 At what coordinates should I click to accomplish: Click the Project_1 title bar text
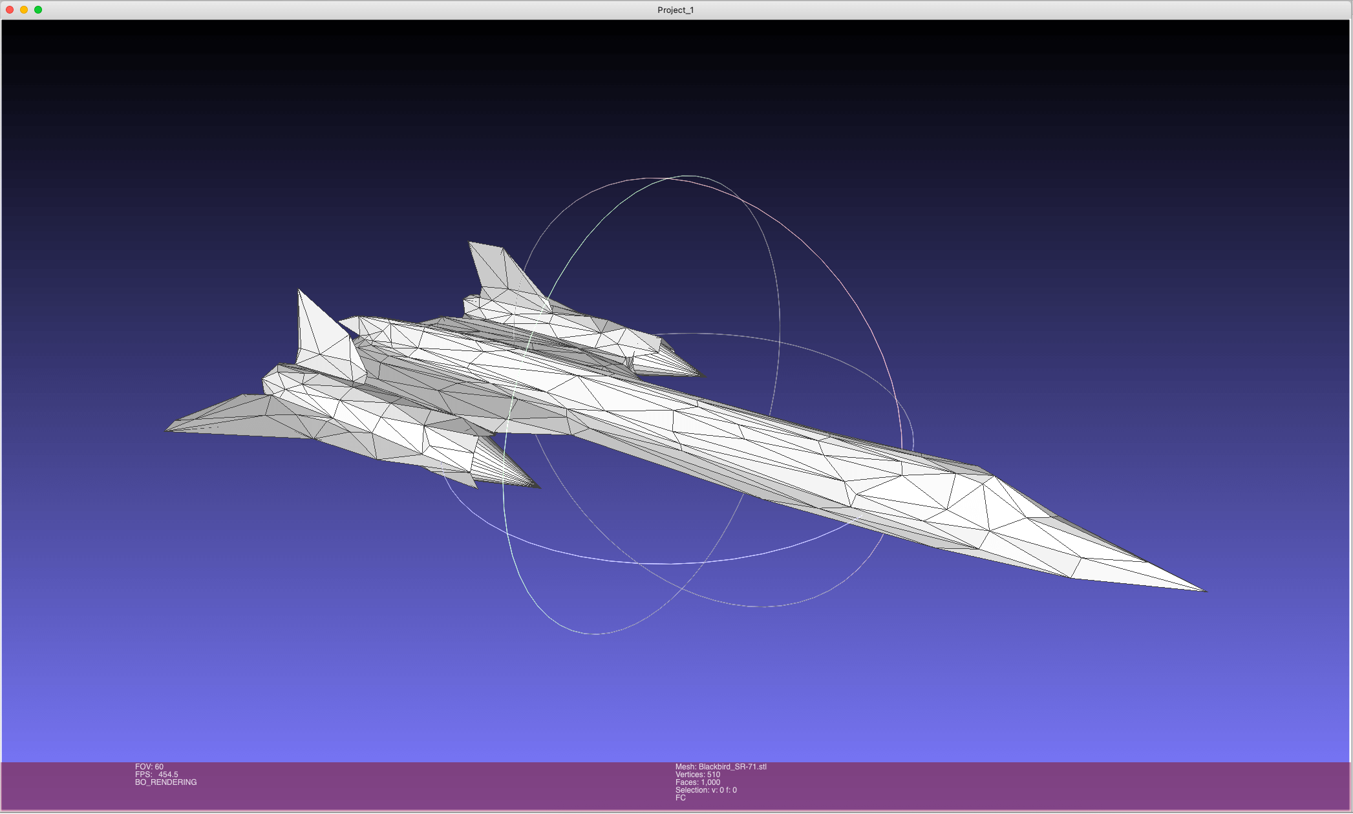[676, 10]
